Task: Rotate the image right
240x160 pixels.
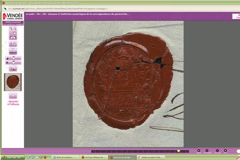Action: [15, 37]
